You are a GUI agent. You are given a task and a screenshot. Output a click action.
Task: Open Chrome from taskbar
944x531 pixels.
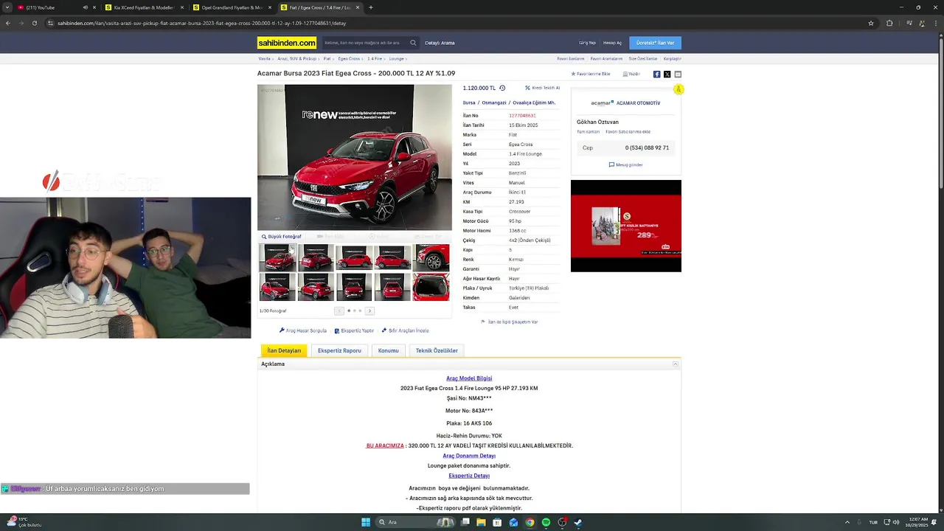[x=530, y=522]
